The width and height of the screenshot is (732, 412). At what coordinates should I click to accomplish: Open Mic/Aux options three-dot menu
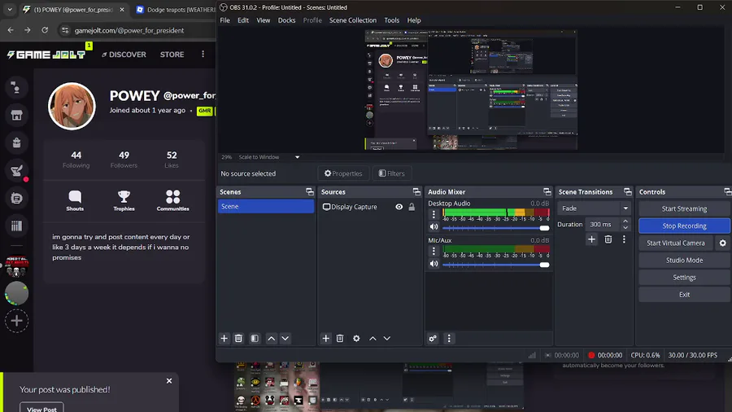434,251
